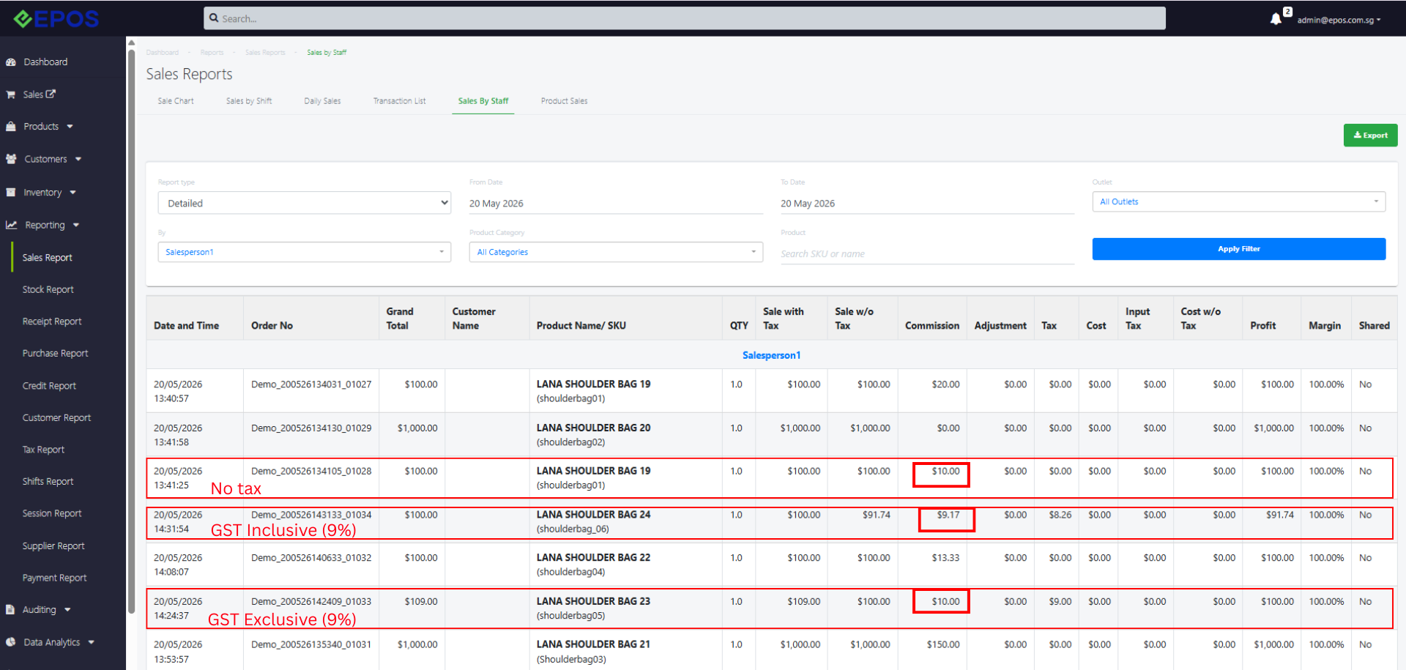This screenshot has width=1406, height=670.
Task: Click the Auditing document icon
Action: (10, 609)
